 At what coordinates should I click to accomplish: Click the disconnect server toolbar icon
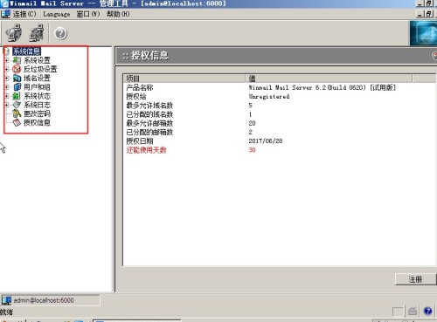[x=37, y=33]
